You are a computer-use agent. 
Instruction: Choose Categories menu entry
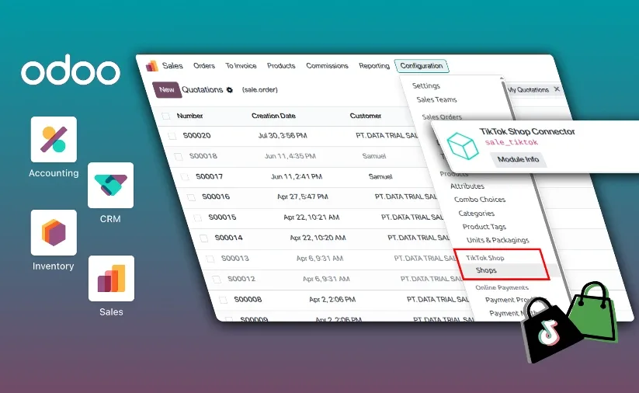coord(477,214)
